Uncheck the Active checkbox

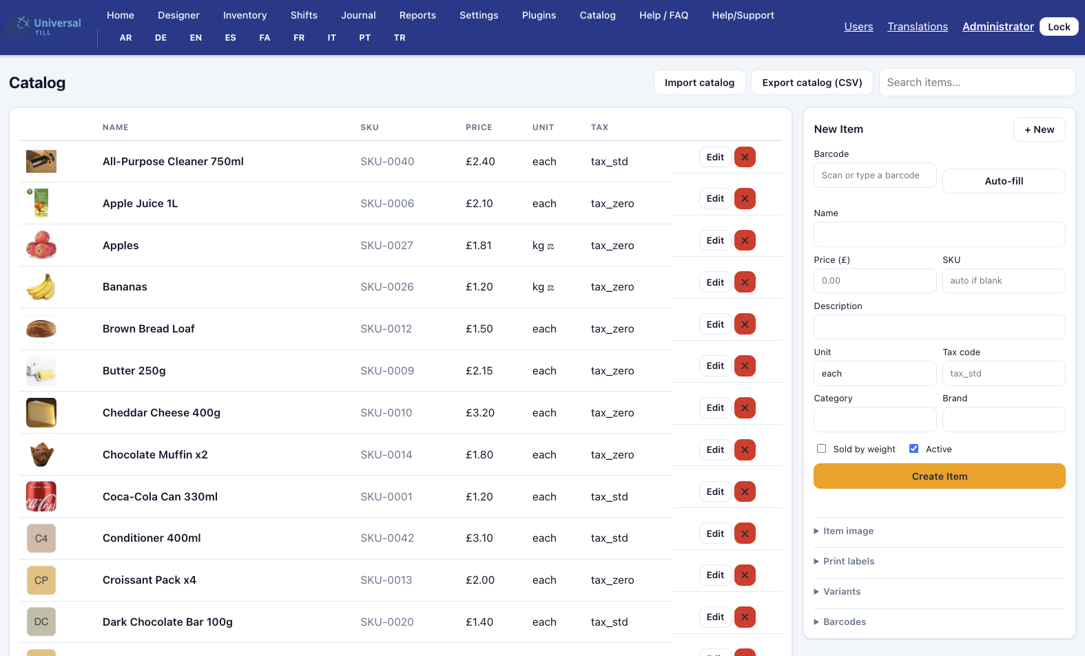[913, 449]
